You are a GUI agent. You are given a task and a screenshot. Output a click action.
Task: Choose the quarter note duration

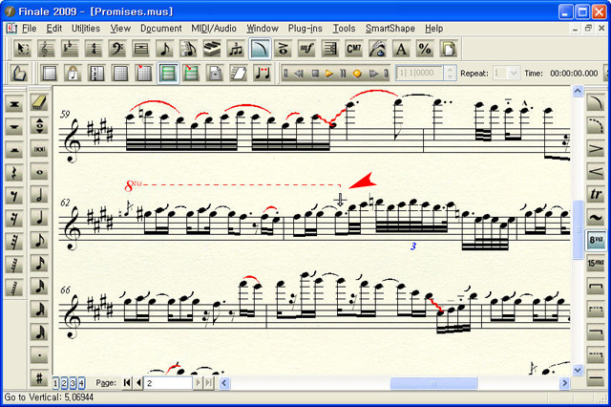(39, 218)
